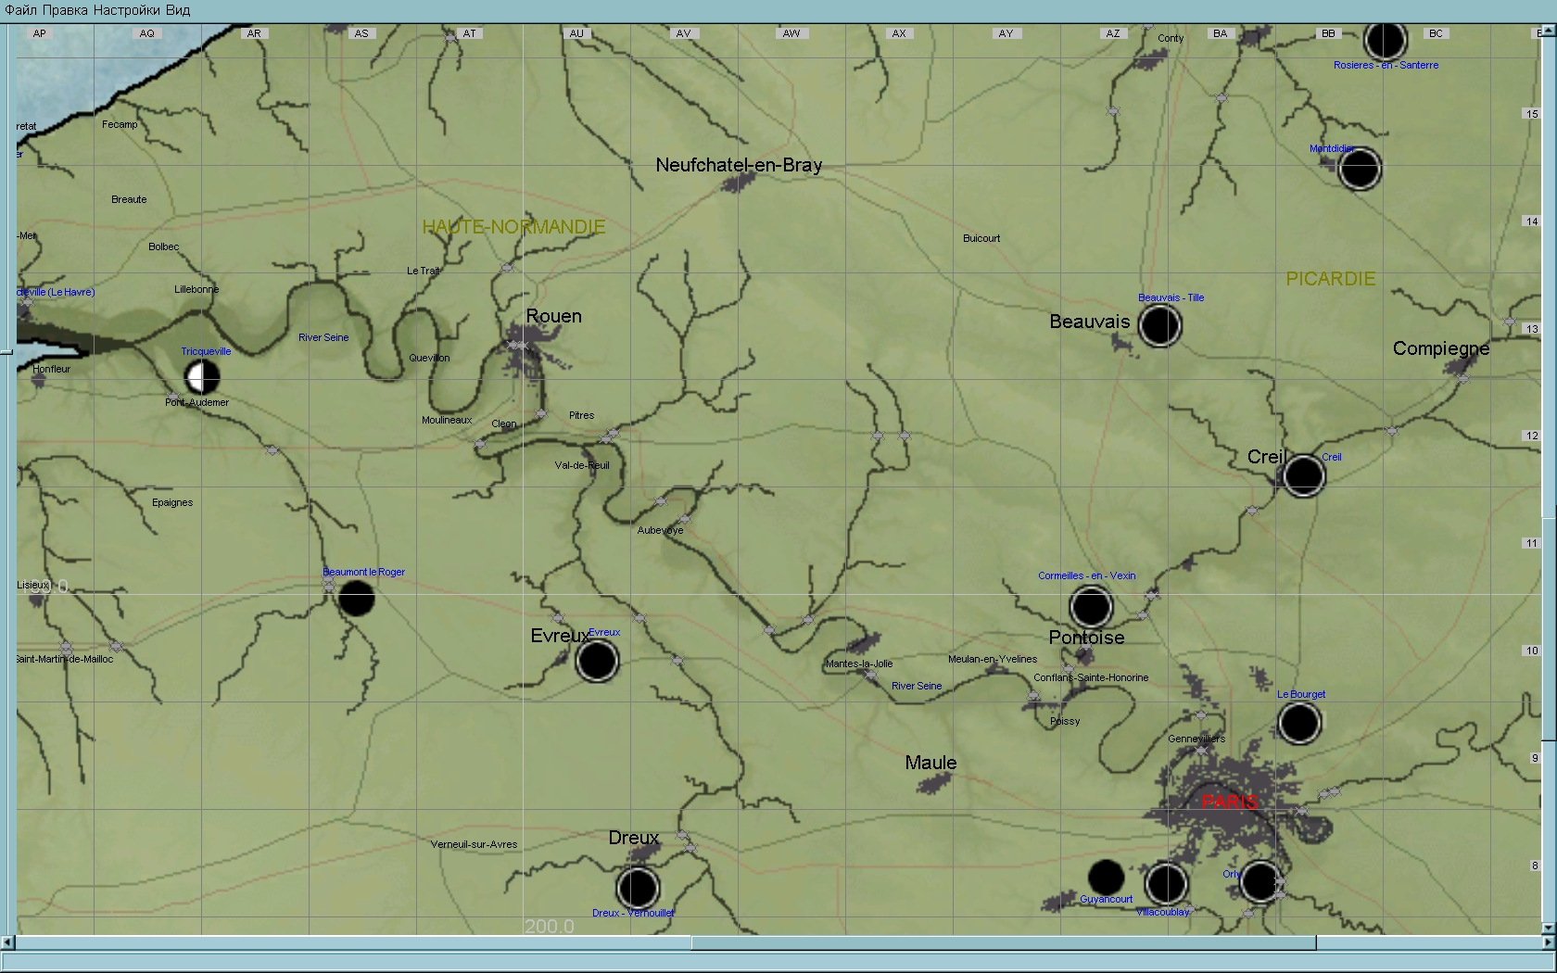Click the Honfleur town label
This screenshot has width=1557, height=973.
click(51, 369)
